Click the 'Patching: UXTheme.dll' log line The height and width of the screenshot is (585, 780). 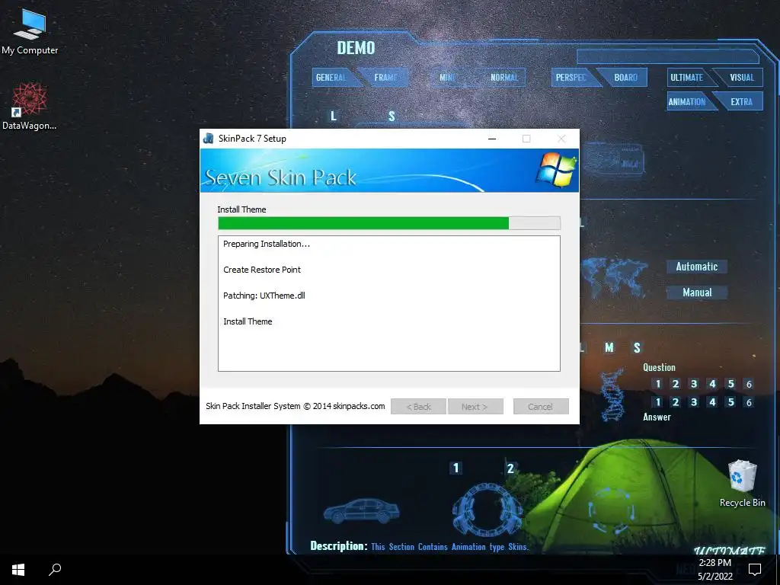point(264,296)
